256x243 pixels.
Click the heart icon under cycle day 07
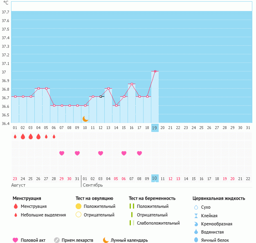click(x=62, y=153)
